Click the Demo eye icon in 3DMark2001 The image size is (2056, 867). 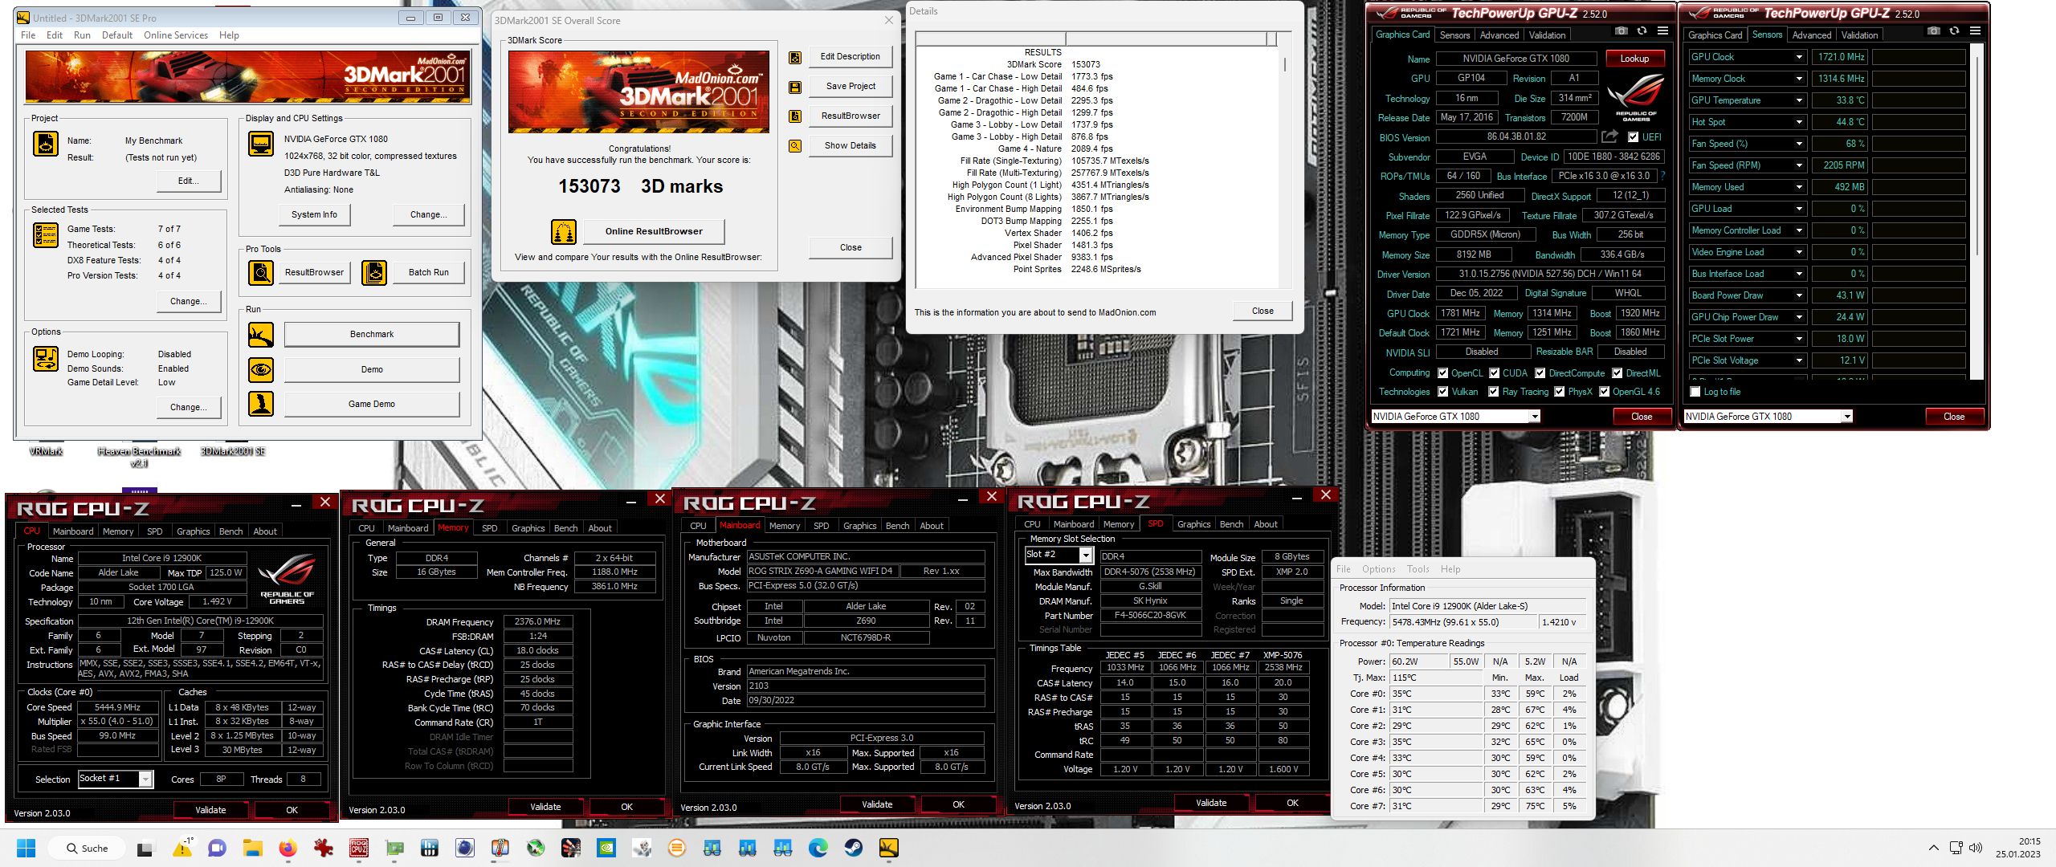[x=261, y=370]
